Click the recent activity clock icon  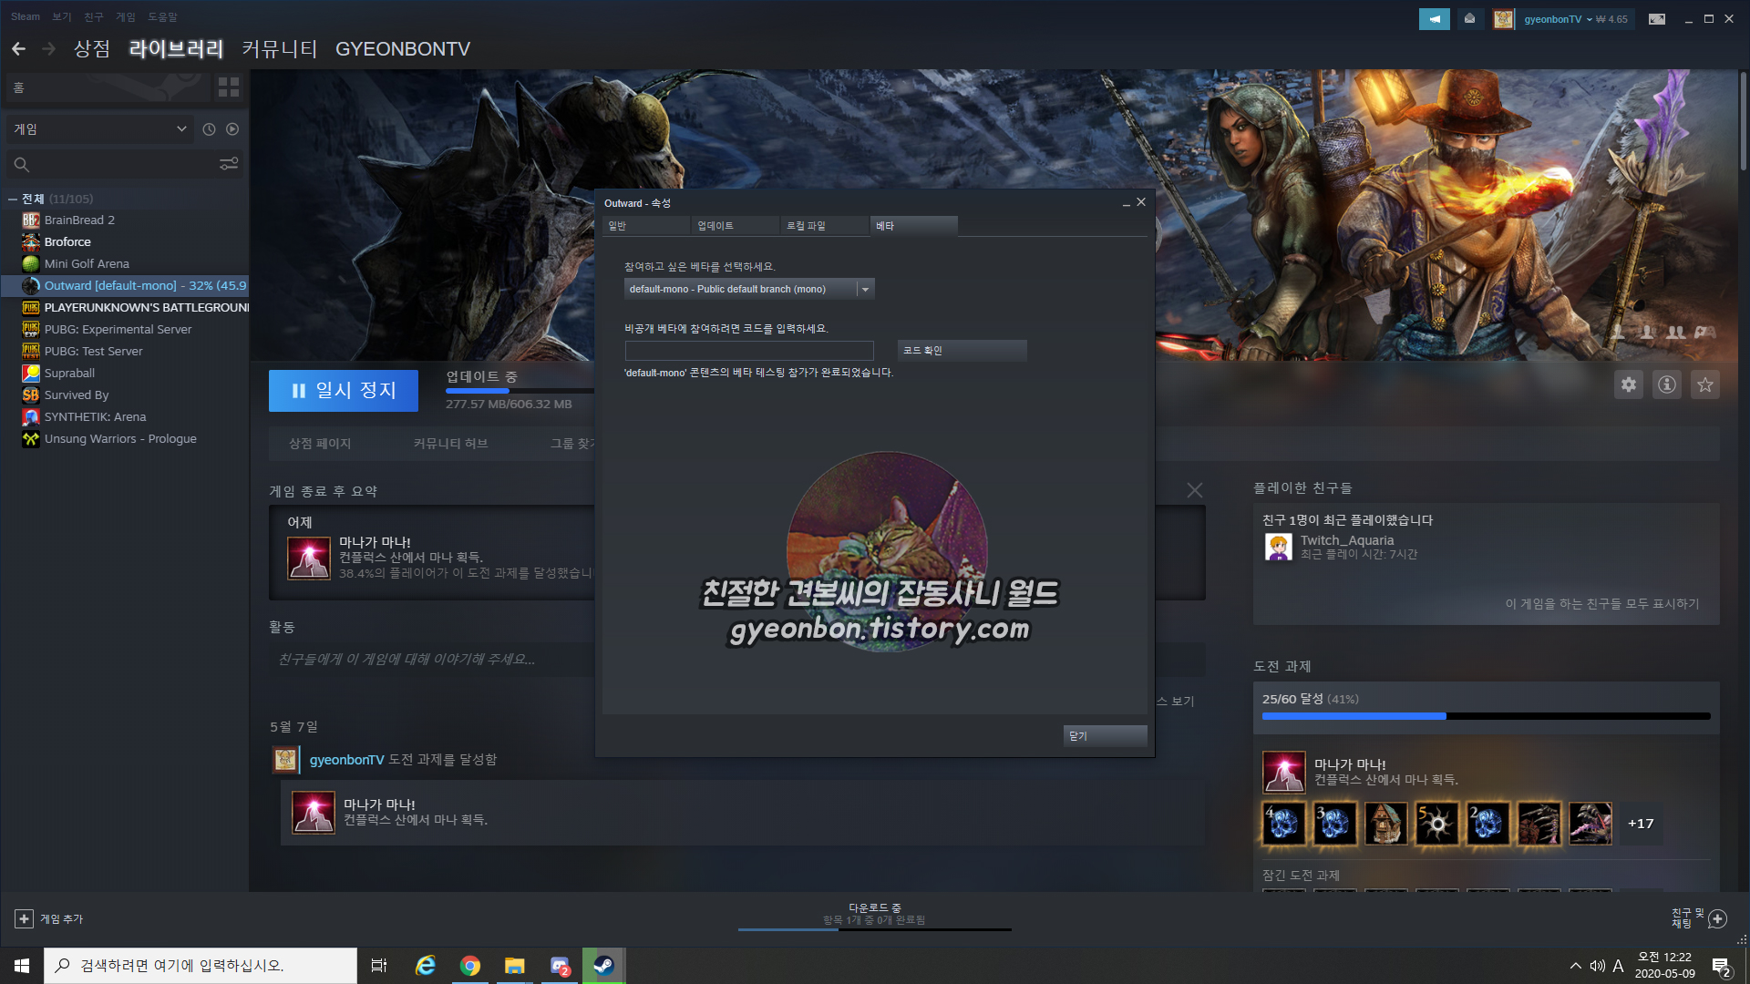(209, 129)
